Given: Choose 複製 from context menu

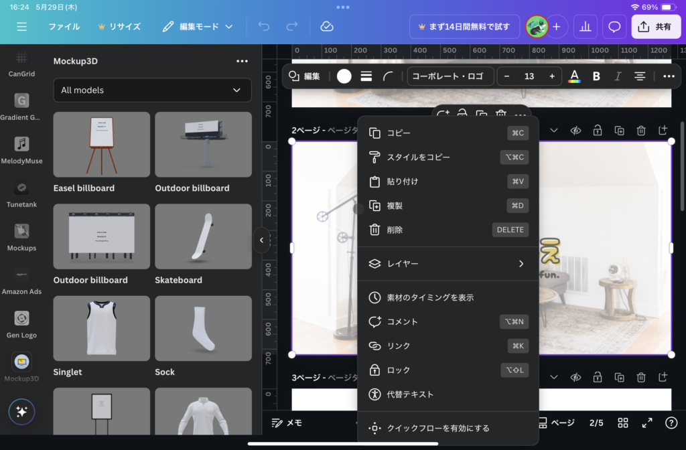Looking at the screenshot, I should pyautogui.click(x=448, y=206).
